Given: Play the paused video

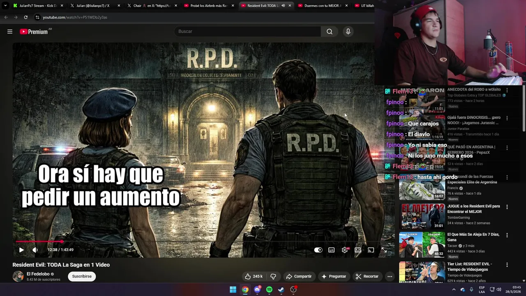Looking at the screenshot, I should pyautogui.click(x=21, y=250).
